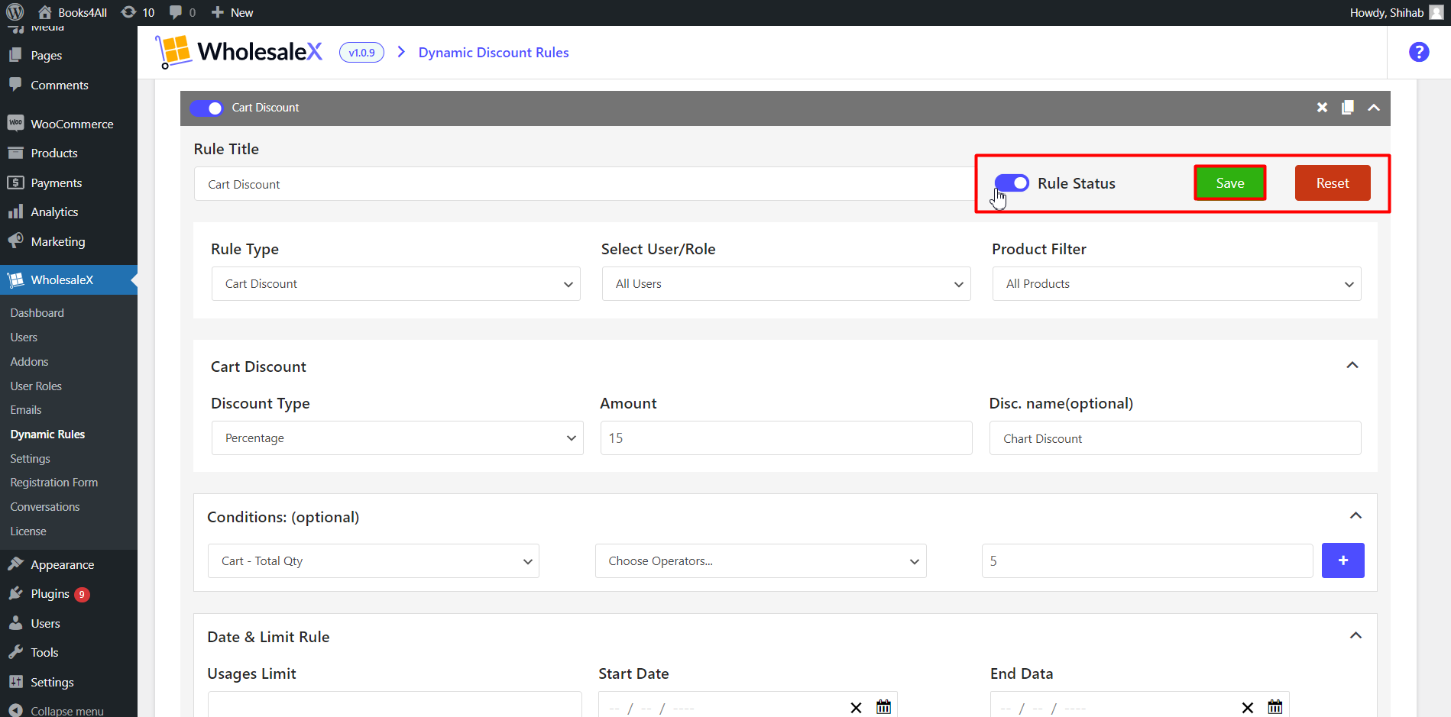The width and height of the screenshot is (1451, 717).
Task: Open WholesaleX Settings submenu
Action: 30,459
